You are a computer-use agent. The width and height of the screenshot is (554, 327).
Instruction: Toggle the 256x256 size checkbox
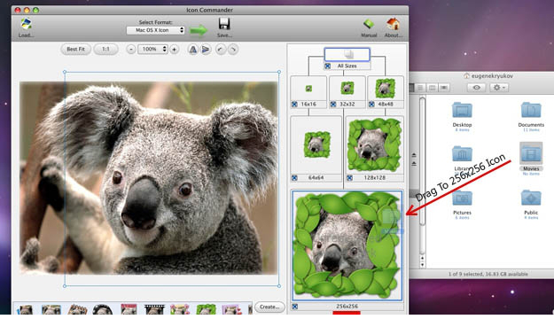pyautogui.click(x=294, y=307)
